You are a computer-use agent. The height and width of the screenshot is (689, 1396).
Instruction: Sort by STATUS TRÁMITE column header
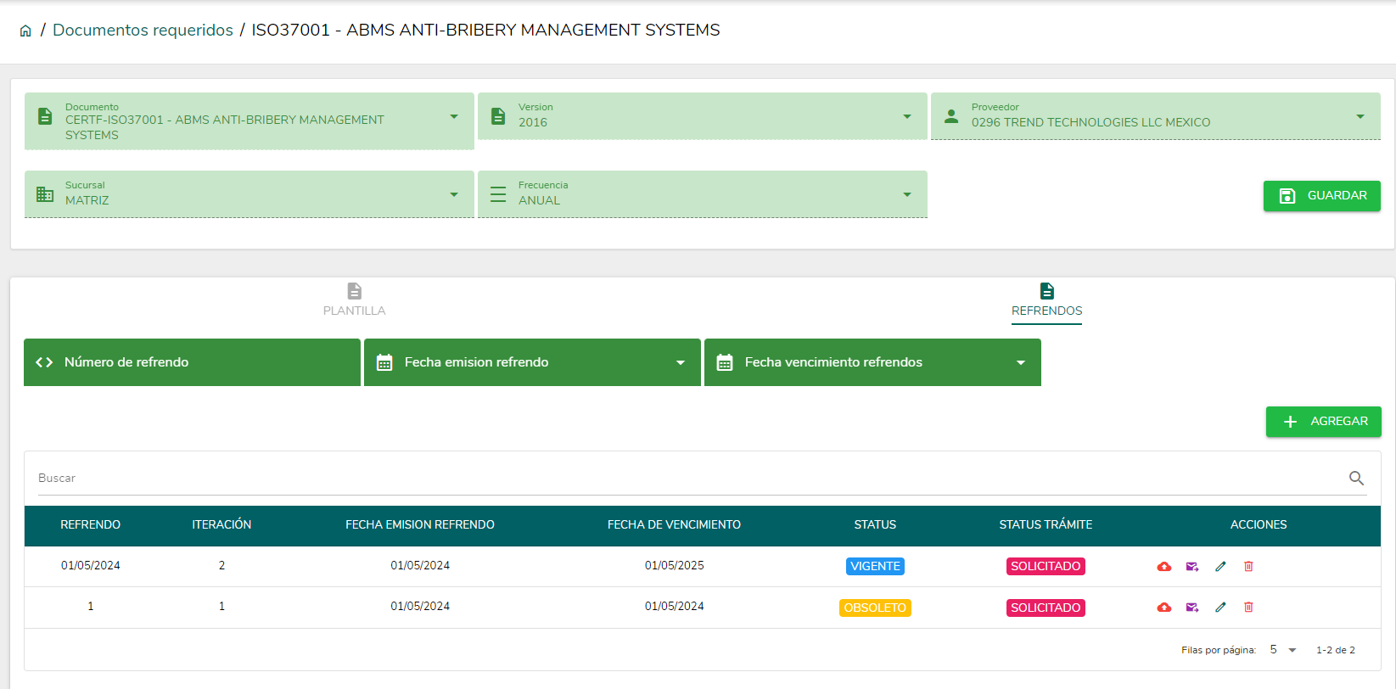coord(1046,525)
